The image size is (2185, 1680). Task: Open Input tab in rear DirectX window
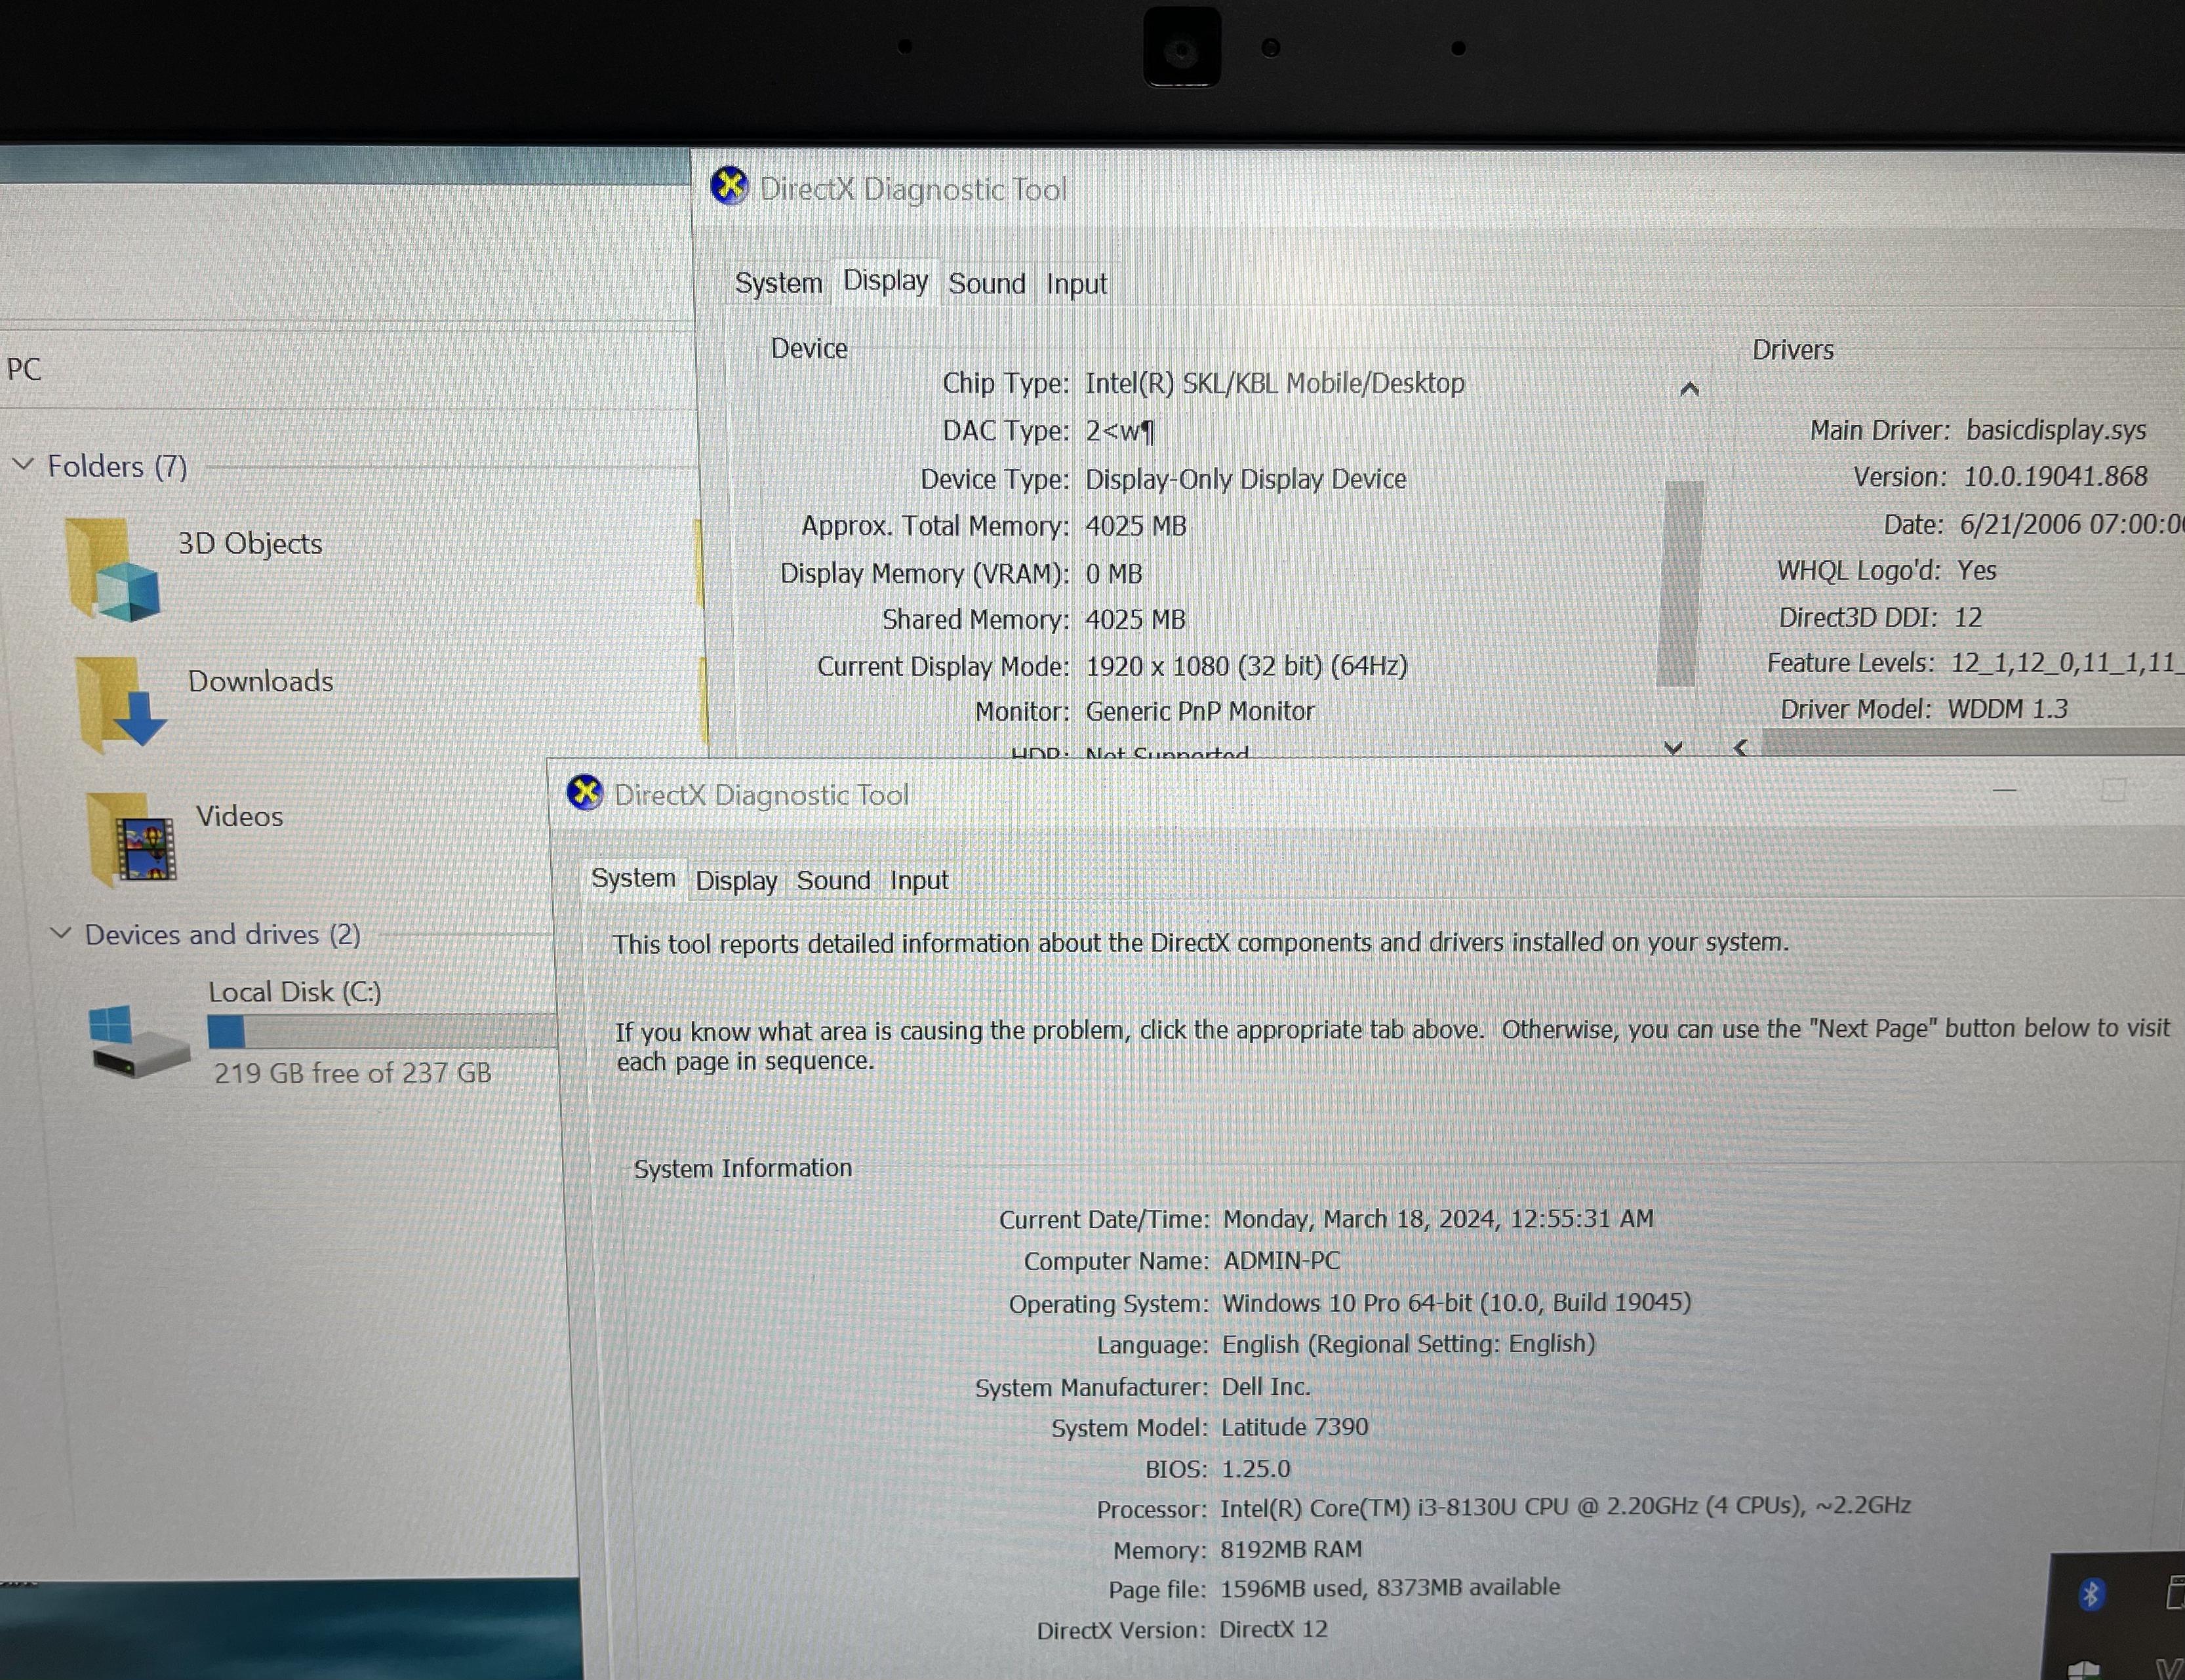[x=1076, y=284]
